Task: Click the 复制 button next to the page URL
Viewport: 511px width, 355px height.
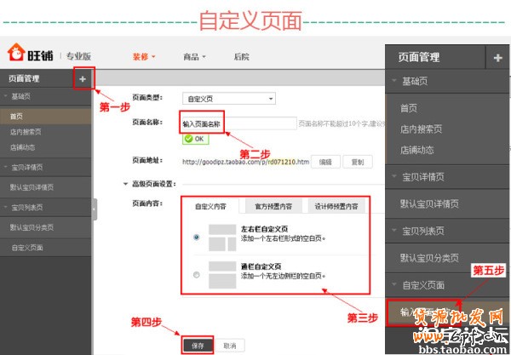Action: click(357, 161)
